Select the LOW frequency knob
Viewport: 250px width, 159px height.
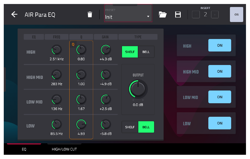[x=56, y=124]
